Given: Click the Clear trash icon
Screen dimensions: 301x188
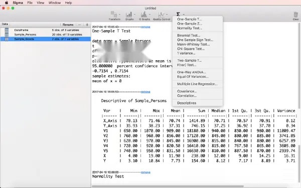Looking at the screenshot, I should click(x=295, y=15).
